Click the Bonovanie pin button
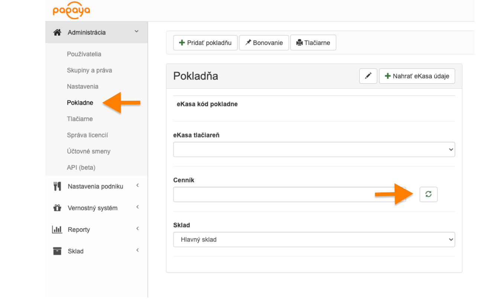479x299 pixels. coord(264,43)
